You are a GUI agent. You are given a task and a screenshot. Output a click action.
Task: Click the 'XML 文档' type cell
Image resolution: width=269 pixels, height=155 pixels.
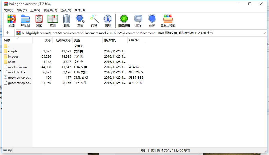point(81,78)
